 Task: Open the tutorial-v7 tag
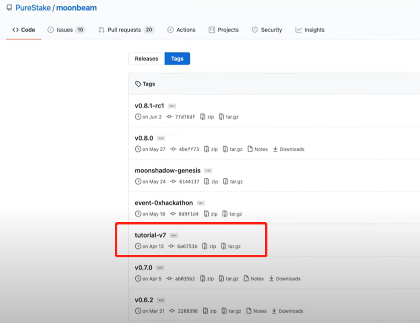pos(150,235)
